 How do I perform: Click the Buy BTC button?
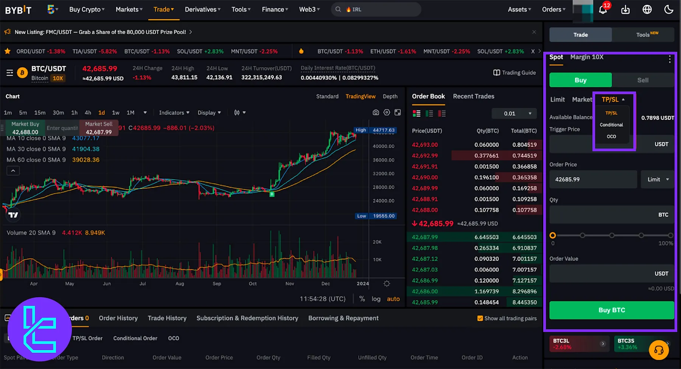[x=612, y=310]
